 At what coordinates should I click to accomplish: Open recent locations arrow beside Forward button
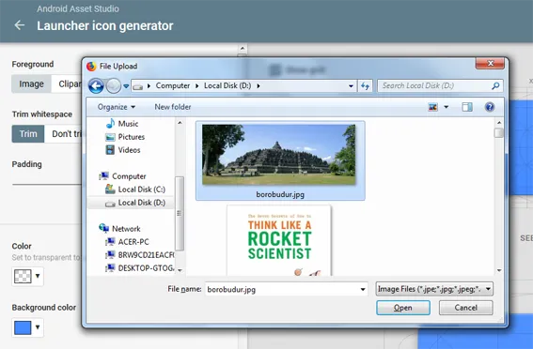(126, 86)
